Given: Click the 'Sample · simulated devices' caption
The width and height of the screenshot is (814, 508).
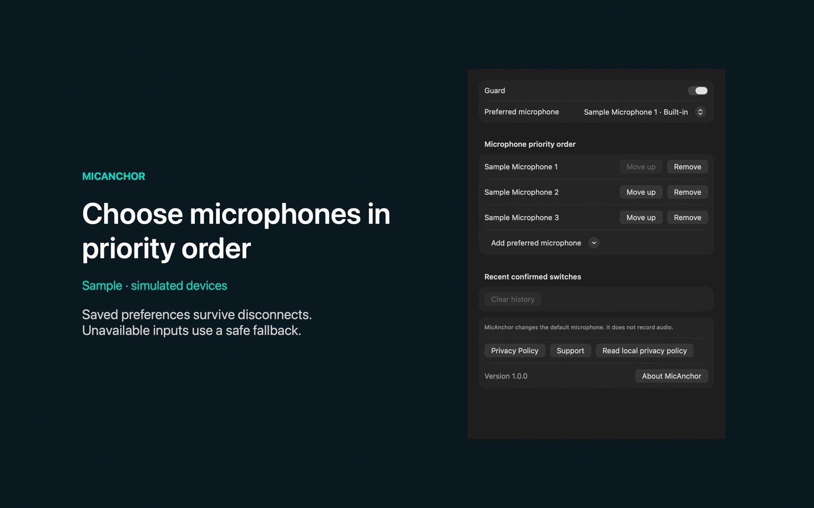Looking at the screenshot, I should 155,285.
